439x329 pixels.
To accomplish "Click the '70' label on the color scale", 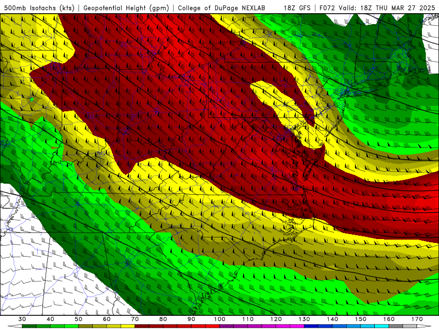I will 135,319.
